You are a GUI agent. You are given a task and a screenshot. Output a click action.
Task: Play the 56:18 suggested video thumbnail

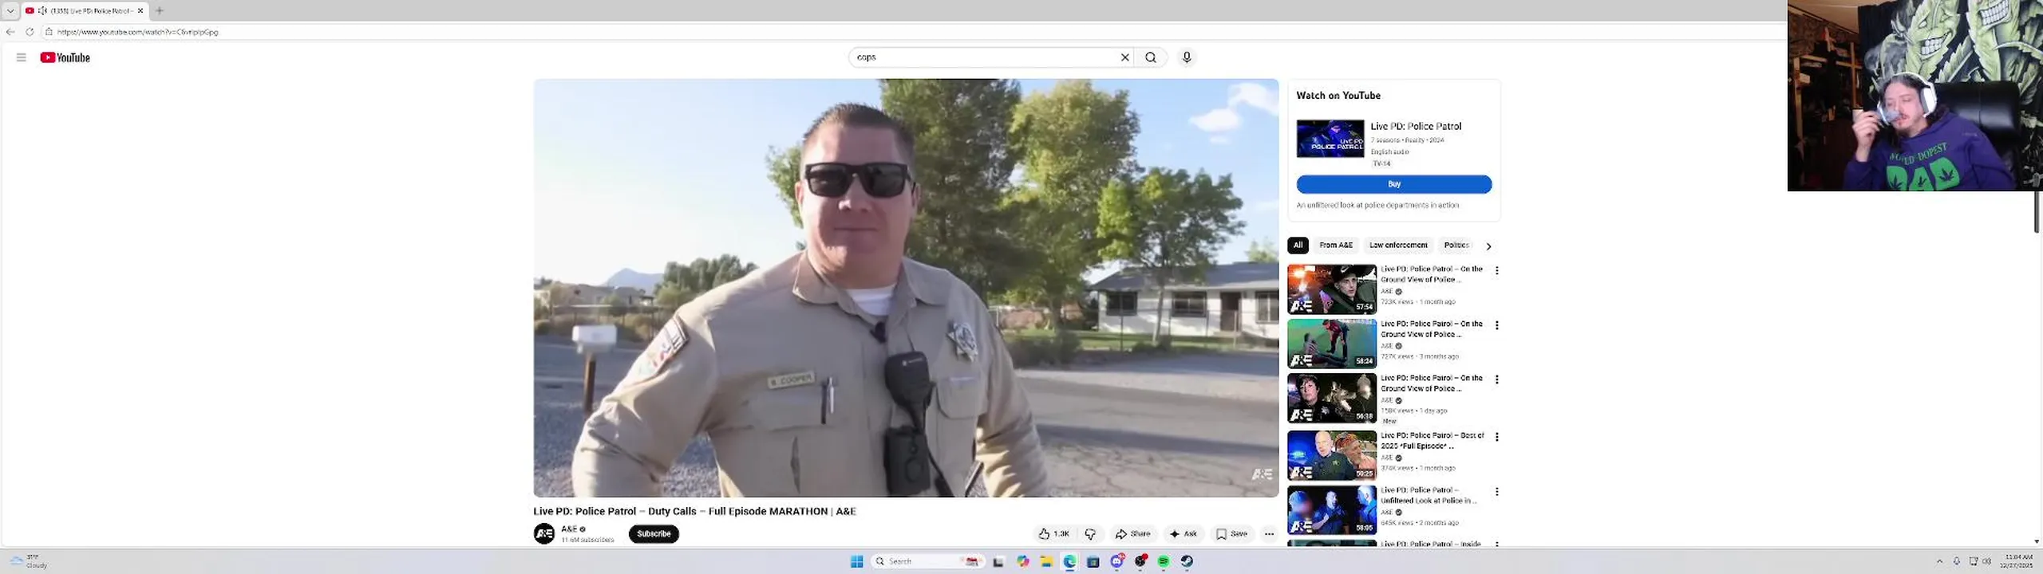coord(1332,398)
